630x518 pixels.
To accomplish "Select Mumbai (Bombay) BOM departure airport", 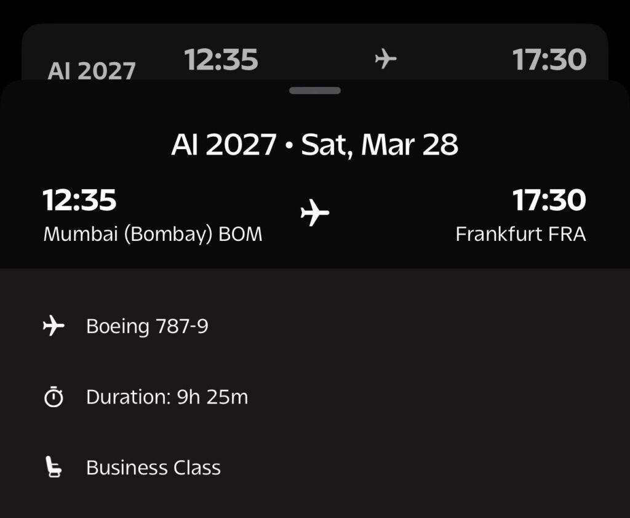I will click(x=153, y=234).
